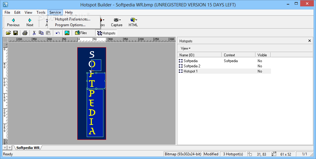Screen dimensions: 316x159
Task: Go to the Next image
Action: pyautogui.click(x=30, y=22)
